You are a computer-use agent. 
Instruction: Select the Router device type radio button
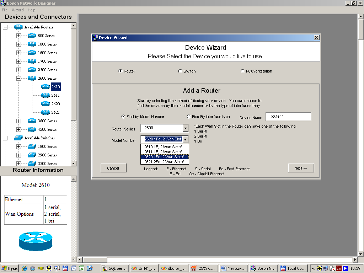click(x=120, y=71)
